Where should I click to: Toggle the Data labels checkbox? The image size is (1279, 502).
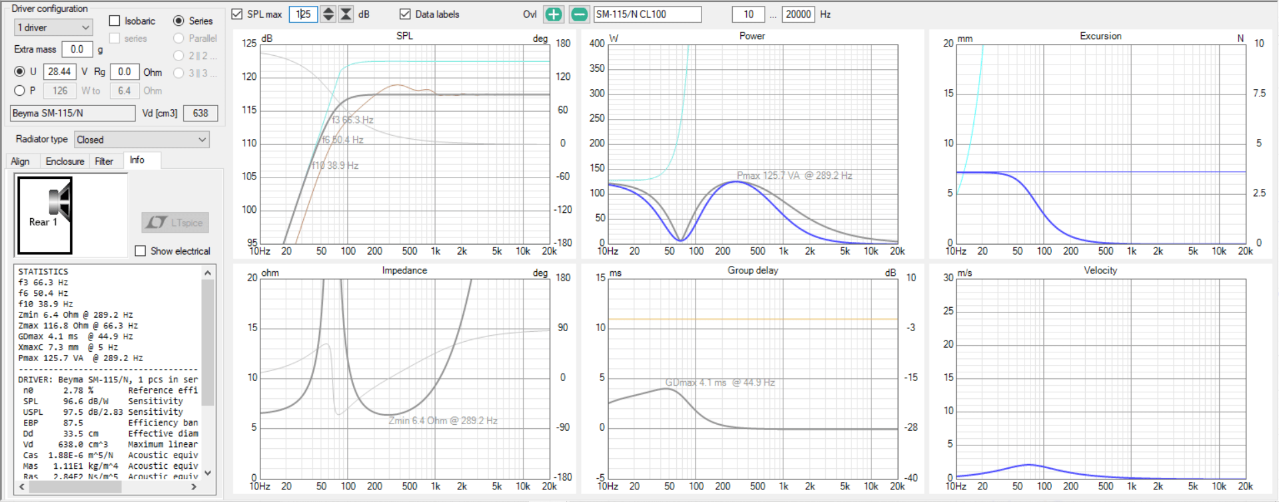pos(405,14)
